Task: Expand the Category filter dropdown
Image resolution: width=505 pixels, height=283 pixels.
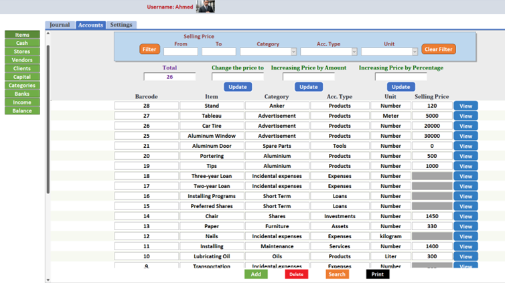Action: 293,52
